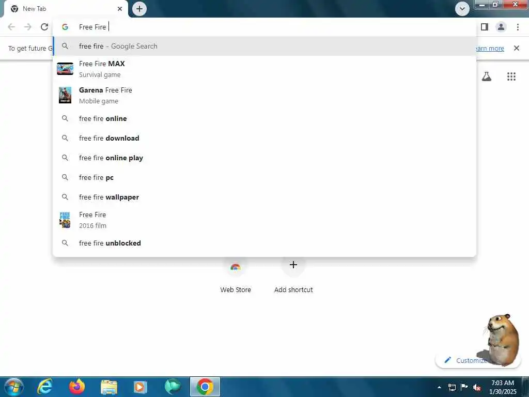Reload the page with the refresh icon

[x=44, y=27]
